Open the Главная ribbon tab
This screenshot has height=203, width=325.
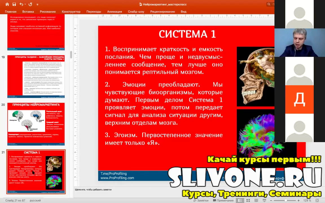tap(10, 12)
